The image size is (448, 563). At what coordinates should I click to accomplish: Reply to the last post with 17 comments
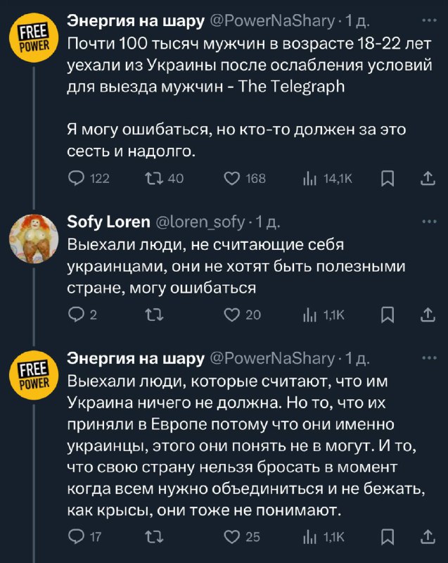[75, 537]
